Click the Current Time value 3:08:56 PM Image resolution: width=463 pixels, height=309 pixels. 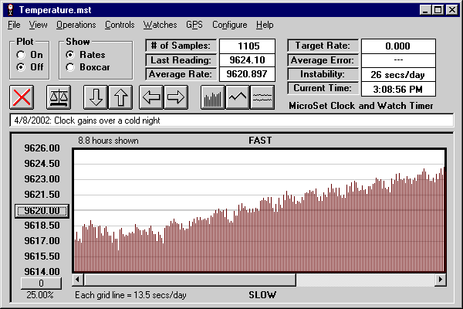pyautogui.click(x=398, y=89)
